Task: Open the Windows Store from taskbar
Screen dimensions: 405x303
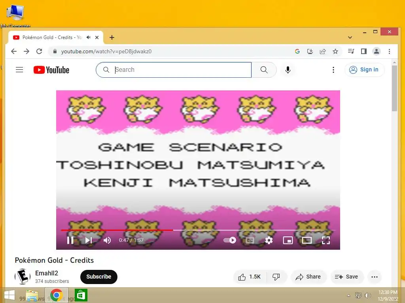Action: tap(81, 295)
